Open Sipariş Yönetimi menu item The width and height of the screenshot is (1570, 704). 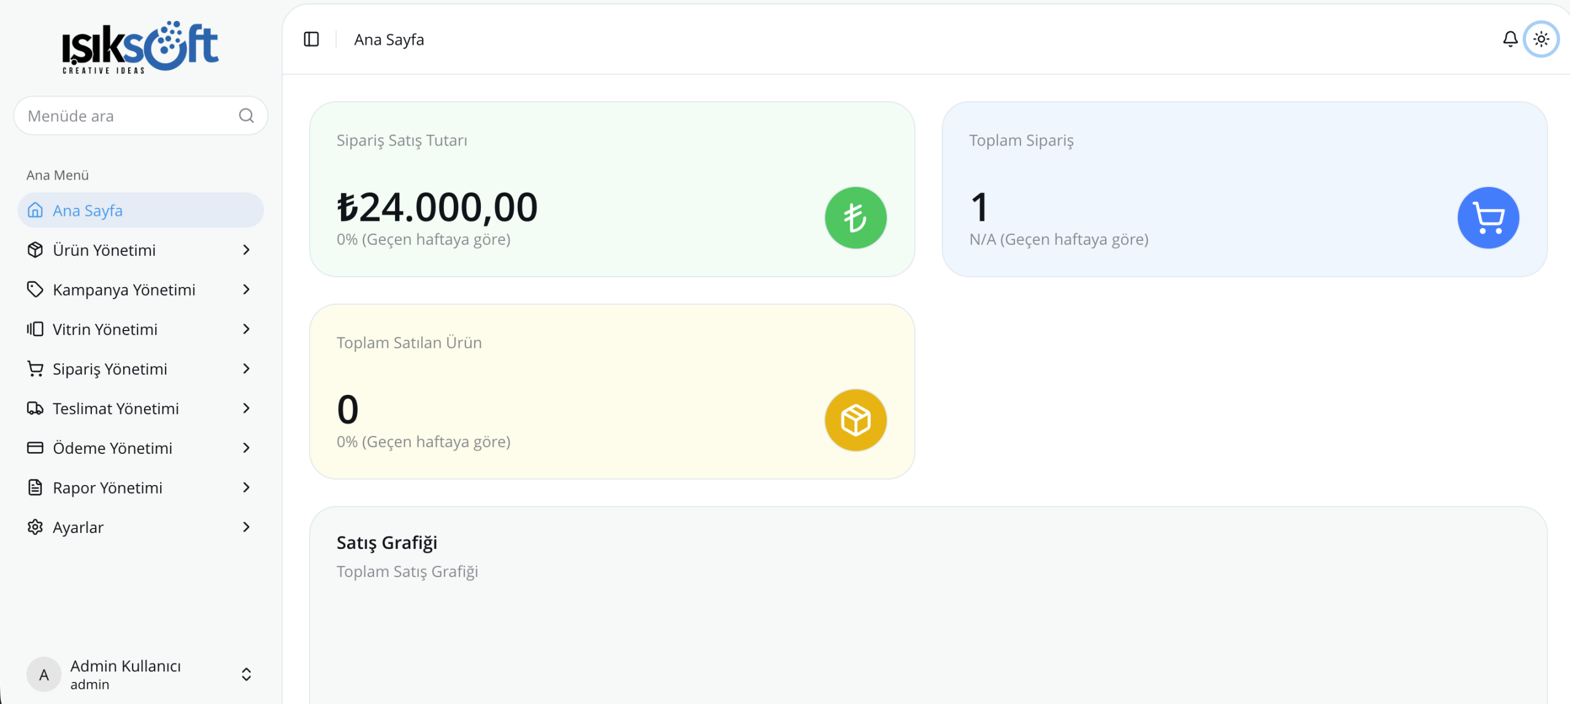(x=110, y=369)
